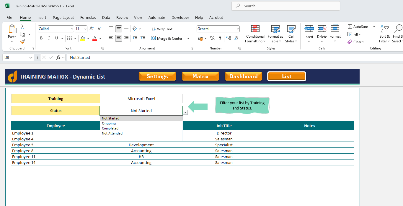Increase font size with larger A icon

pyautogui.click(x=92, y=29)
